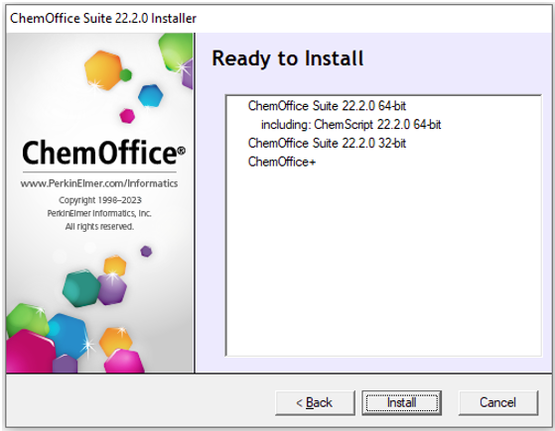Click the ChemOffice logo text
This screenshot has width=555, height=431.
tap(103, 153)
